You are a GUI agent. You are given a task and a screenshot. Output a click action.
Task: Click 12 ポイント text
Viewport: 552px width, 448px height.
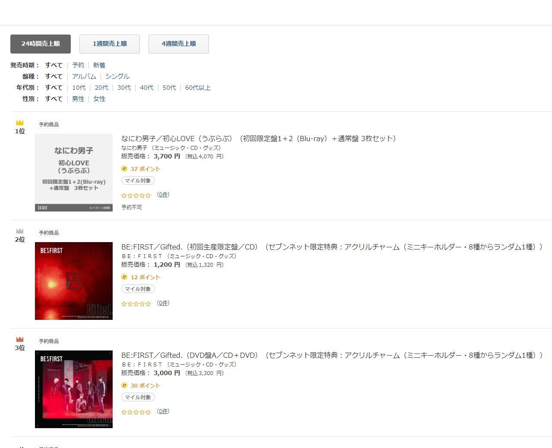click(145, 278)
